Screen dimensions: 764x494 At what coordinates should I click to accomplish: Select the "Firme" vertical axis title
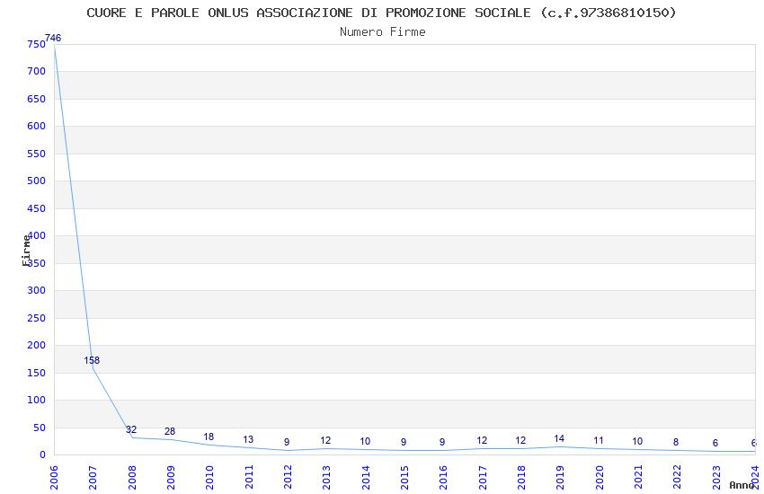click(x=26, y=251)
